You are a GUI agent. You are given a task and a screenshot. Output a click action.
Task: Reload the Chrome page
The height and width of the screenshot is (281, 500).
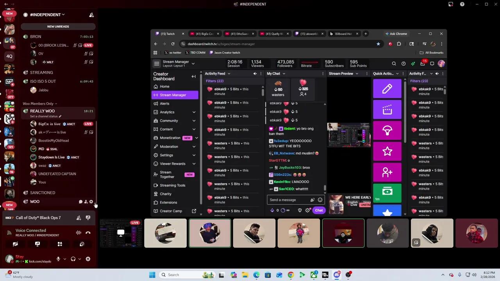[173, 44]
